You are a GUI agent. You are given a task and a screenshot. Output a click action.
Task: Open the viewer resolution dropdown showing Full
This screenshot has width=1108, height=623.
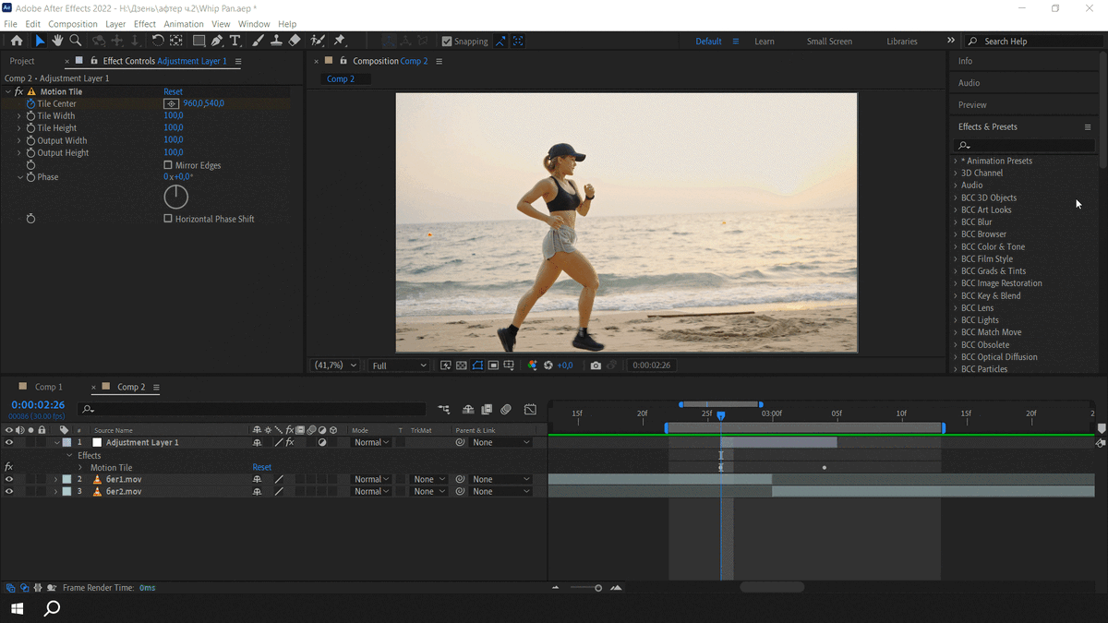pos(399,365)
